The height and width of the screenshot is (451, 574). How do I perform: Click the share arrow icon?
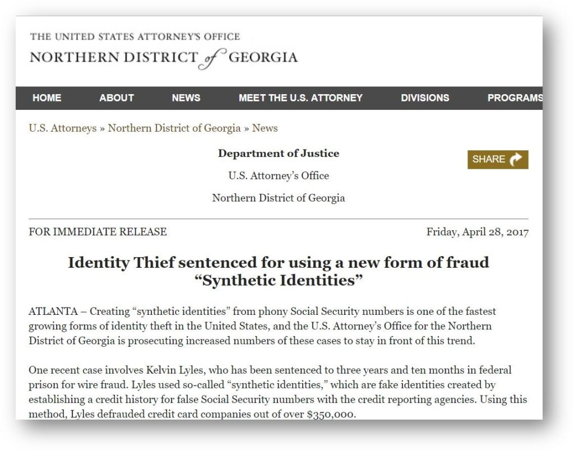[516, 159]
